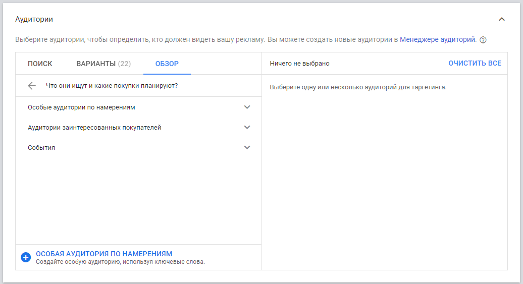Collapse the Аудитории section with top-right chevron
This screenshot has height=284, width=523.
coord(501,19)
